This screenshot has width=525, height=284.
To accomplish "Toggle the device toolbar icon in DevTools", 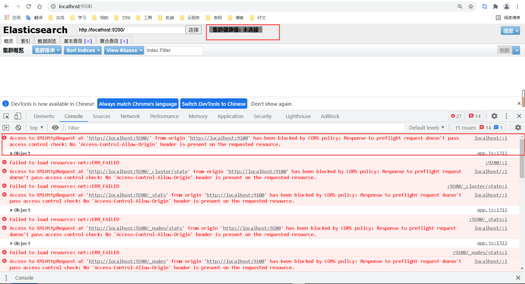I will point(18,116).
